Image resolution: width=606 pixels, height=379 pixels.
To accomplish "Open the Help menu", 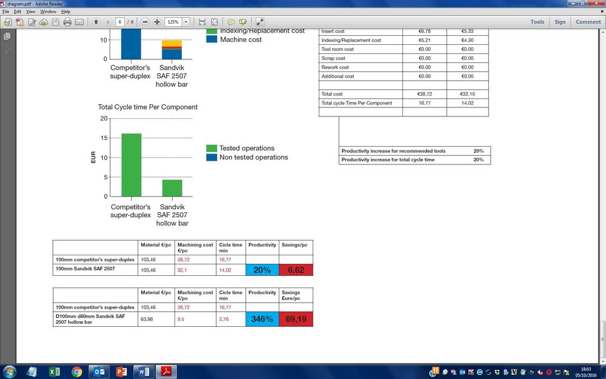I will coord(65,12).
